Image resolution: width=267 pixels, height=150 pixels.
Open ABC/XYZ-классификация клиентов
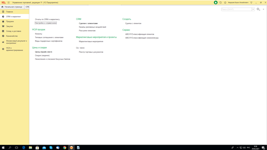coord(140,34)
